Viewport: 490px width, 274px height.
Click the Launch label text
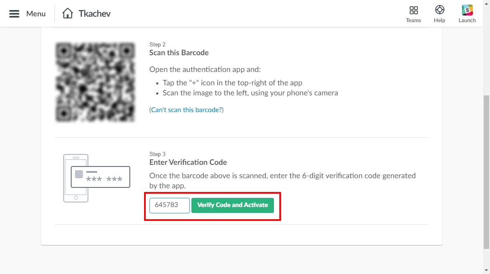tap(467, 20)
